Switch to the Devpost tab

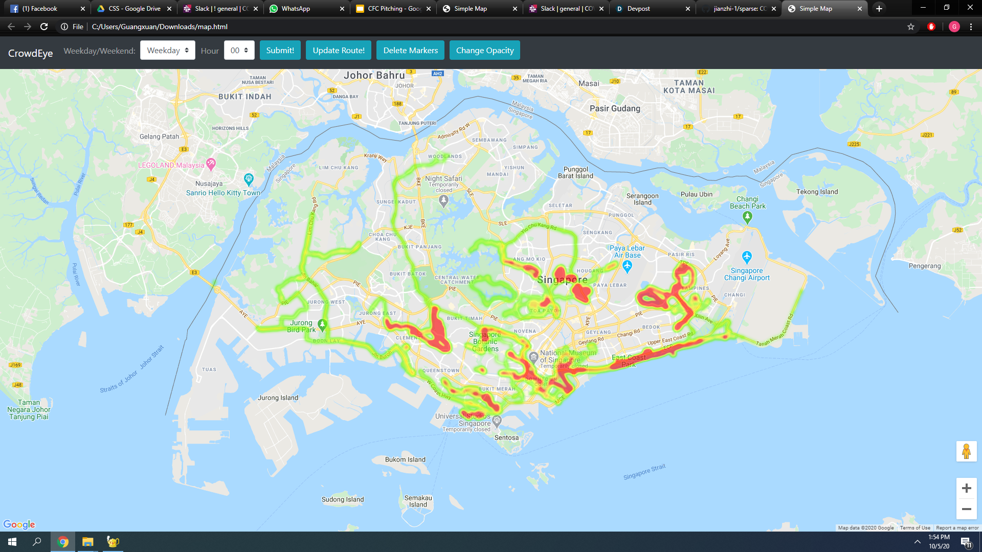[x=638, y=9]
